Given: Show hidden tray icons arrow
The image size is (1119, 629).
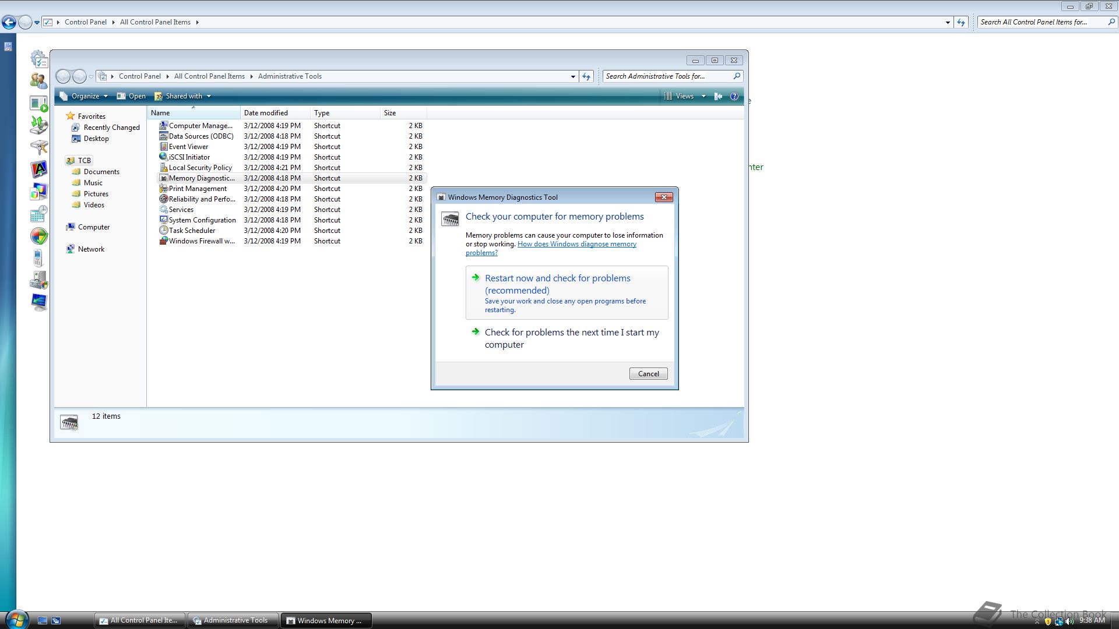Looking at the screenshot, I should click(1037, 621).
